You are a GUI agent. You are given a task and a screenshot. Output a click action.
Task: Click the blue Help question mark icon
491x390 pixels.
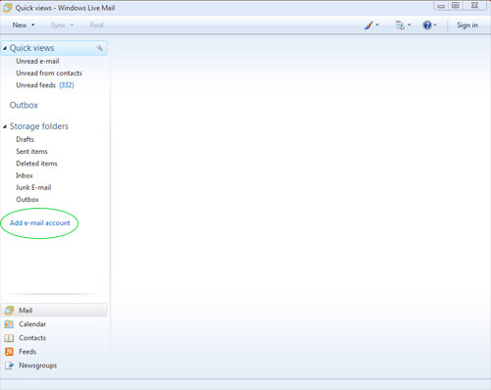(x=427, y=25)
